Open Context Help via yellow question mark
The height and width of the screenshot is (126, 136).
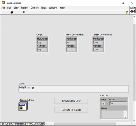click(x=127, y=12)
